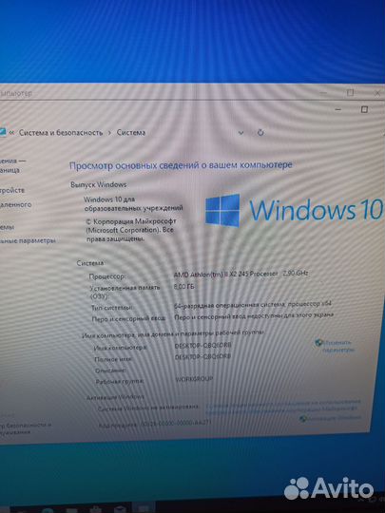This screenshot has width=385, height=513.
Task: Read the Microsoft license terms link
Action: click(x=282, y=405)
